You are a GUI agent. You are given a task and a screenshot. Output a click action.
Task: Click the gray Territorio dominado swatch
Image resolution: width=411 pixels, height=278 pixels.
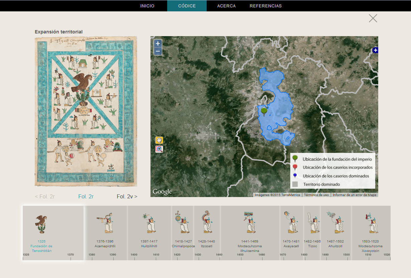295,184
